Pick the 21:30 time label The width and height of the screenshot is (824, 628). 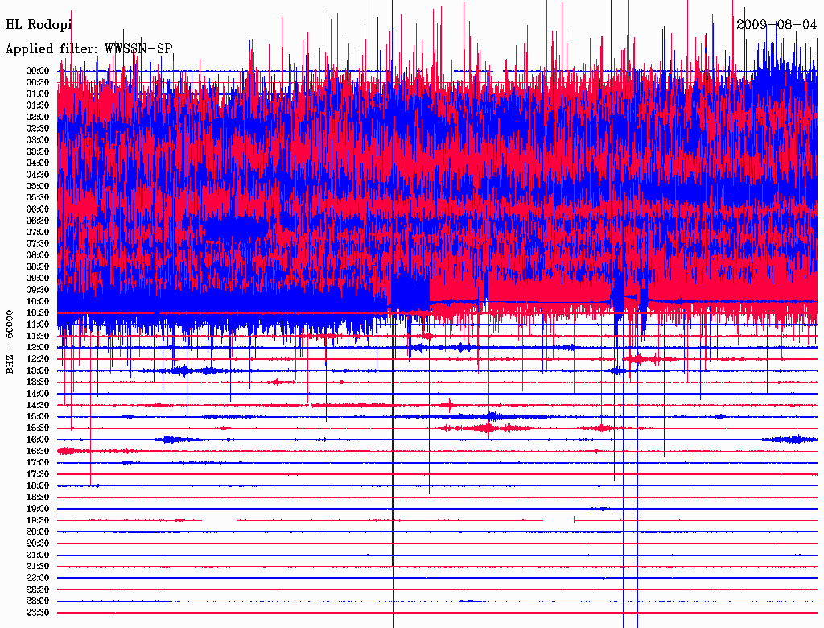click(x=38, y=567)
